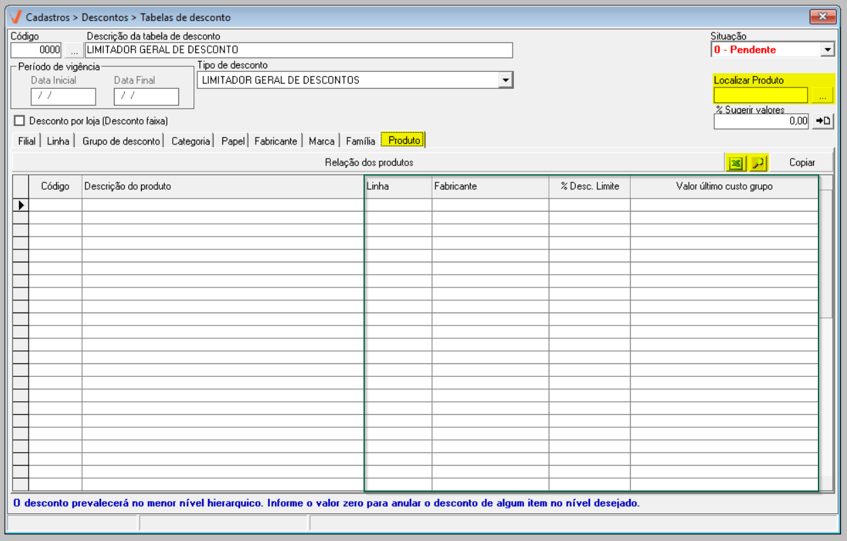Screen dimensions: 847x541
Task: Expand the Situação dropdown
Action: pyautogui.click(x=827, y=49)
